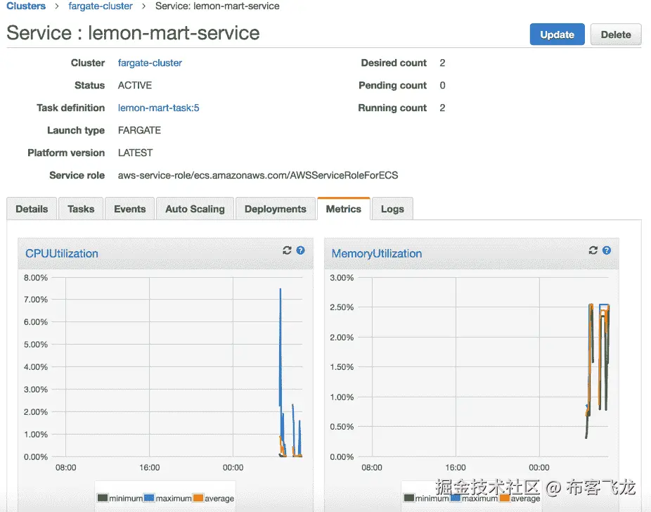Open the Auto Scaling tab
The image size is (651, 512).
click(195, 209)
